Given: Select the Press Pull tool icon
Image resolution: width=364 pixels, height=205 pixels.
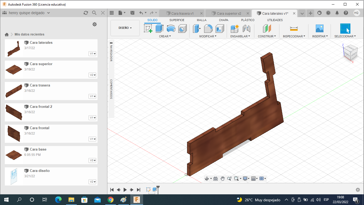Looking at the screenshot, I should 197,28.
